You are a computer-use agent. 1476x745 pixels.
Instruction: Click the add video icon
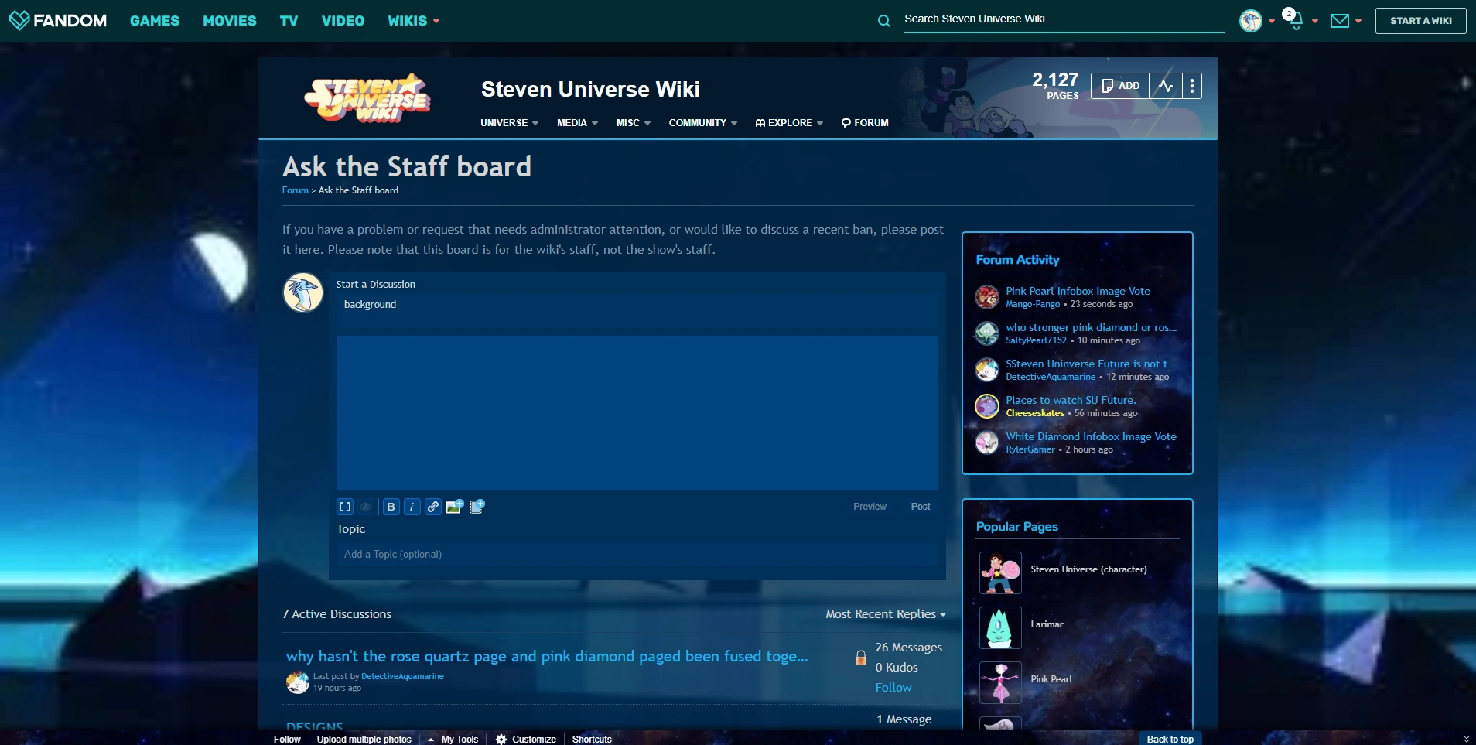point(477,507)
